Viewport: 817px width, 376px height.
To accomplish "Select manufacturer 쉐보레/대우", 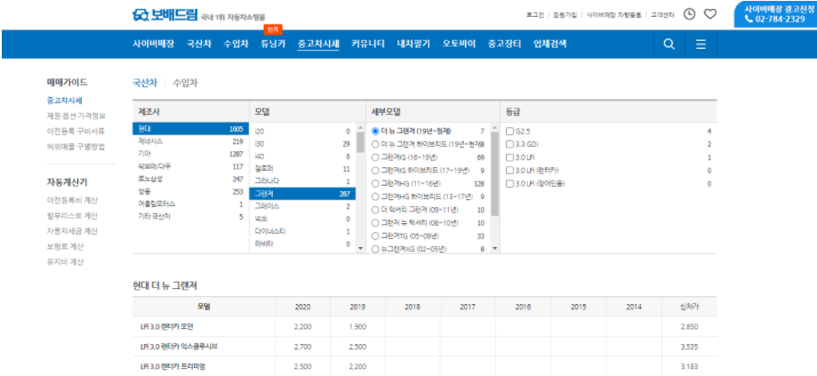I will point(191,166).
